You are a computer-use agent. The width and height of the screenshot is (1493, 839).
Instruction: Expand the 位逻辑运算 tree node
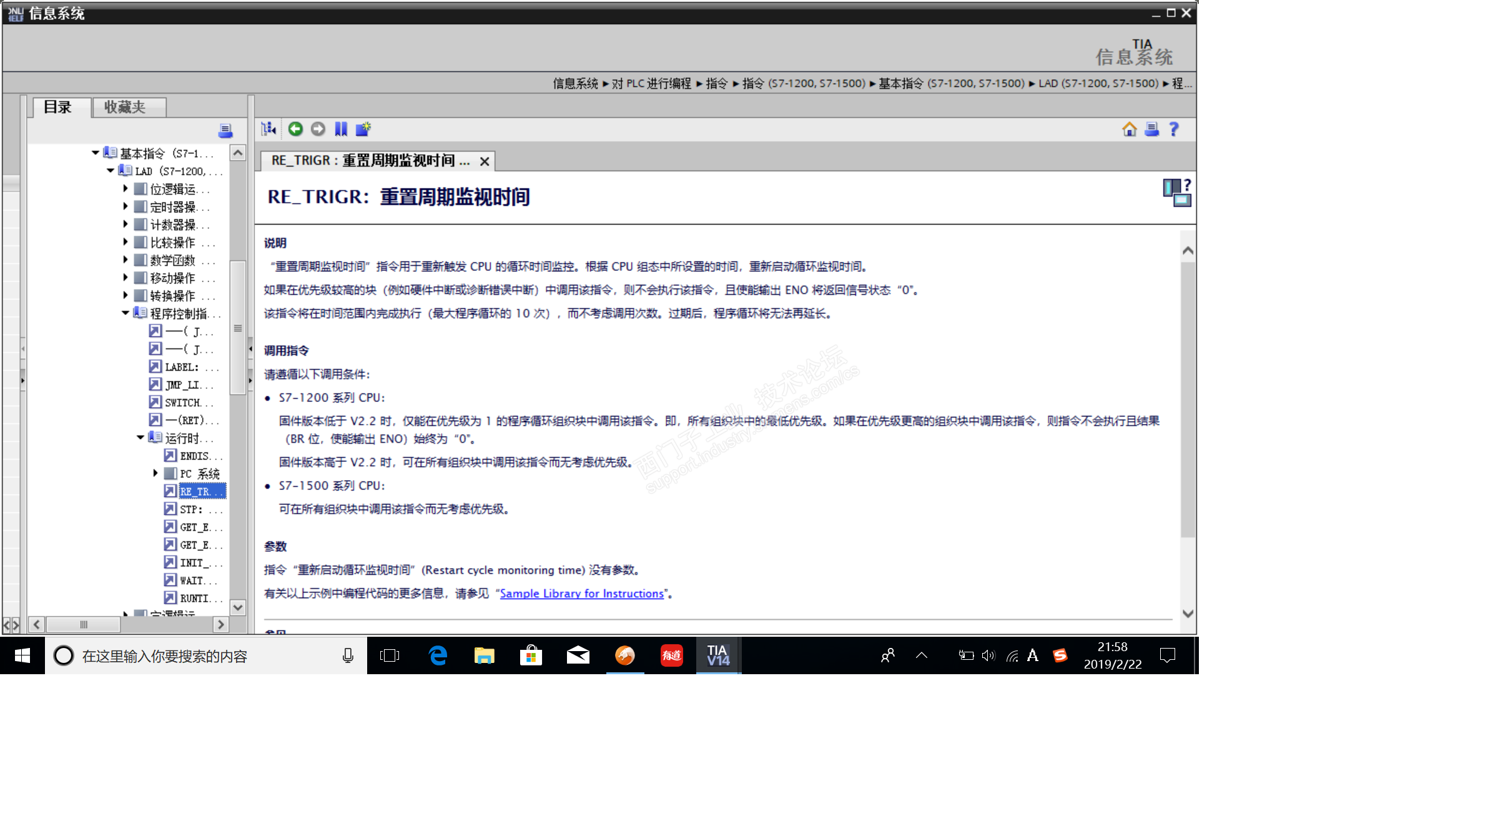pos(126,189)
